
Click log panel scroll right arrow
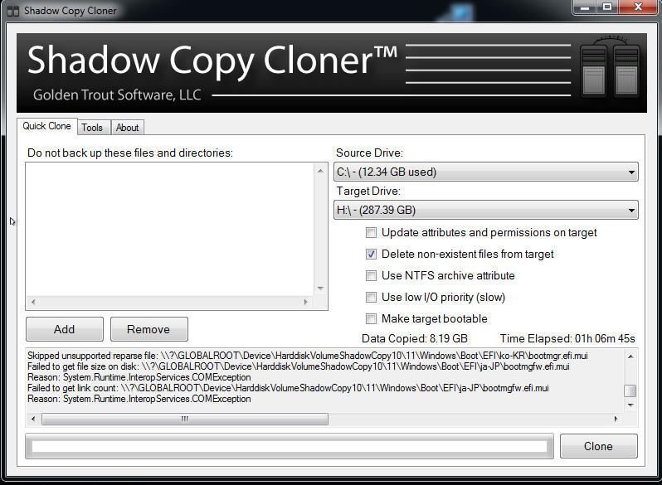tap(616, 419)
